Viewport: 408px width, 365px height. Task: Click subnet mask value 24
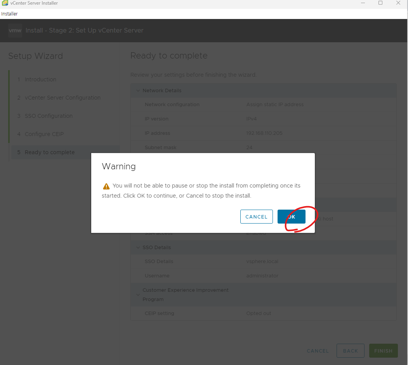pyautogui.click(x=249, y=147)
